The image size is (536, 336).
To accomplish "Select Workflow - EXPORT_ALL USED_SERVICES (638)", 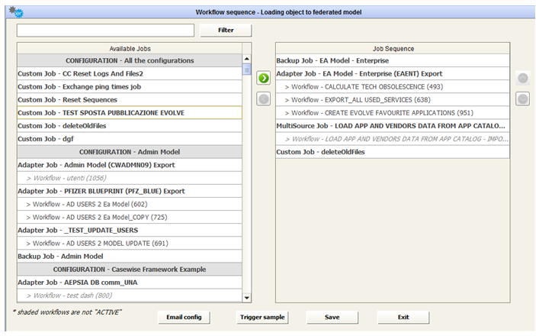I will pyautogui.click(x=393, y=100).
